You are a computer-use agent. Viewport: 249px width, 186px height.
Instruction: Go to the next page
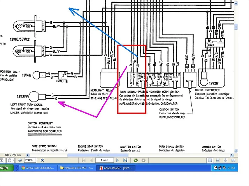pyautogui.click(x=117, y=160)
